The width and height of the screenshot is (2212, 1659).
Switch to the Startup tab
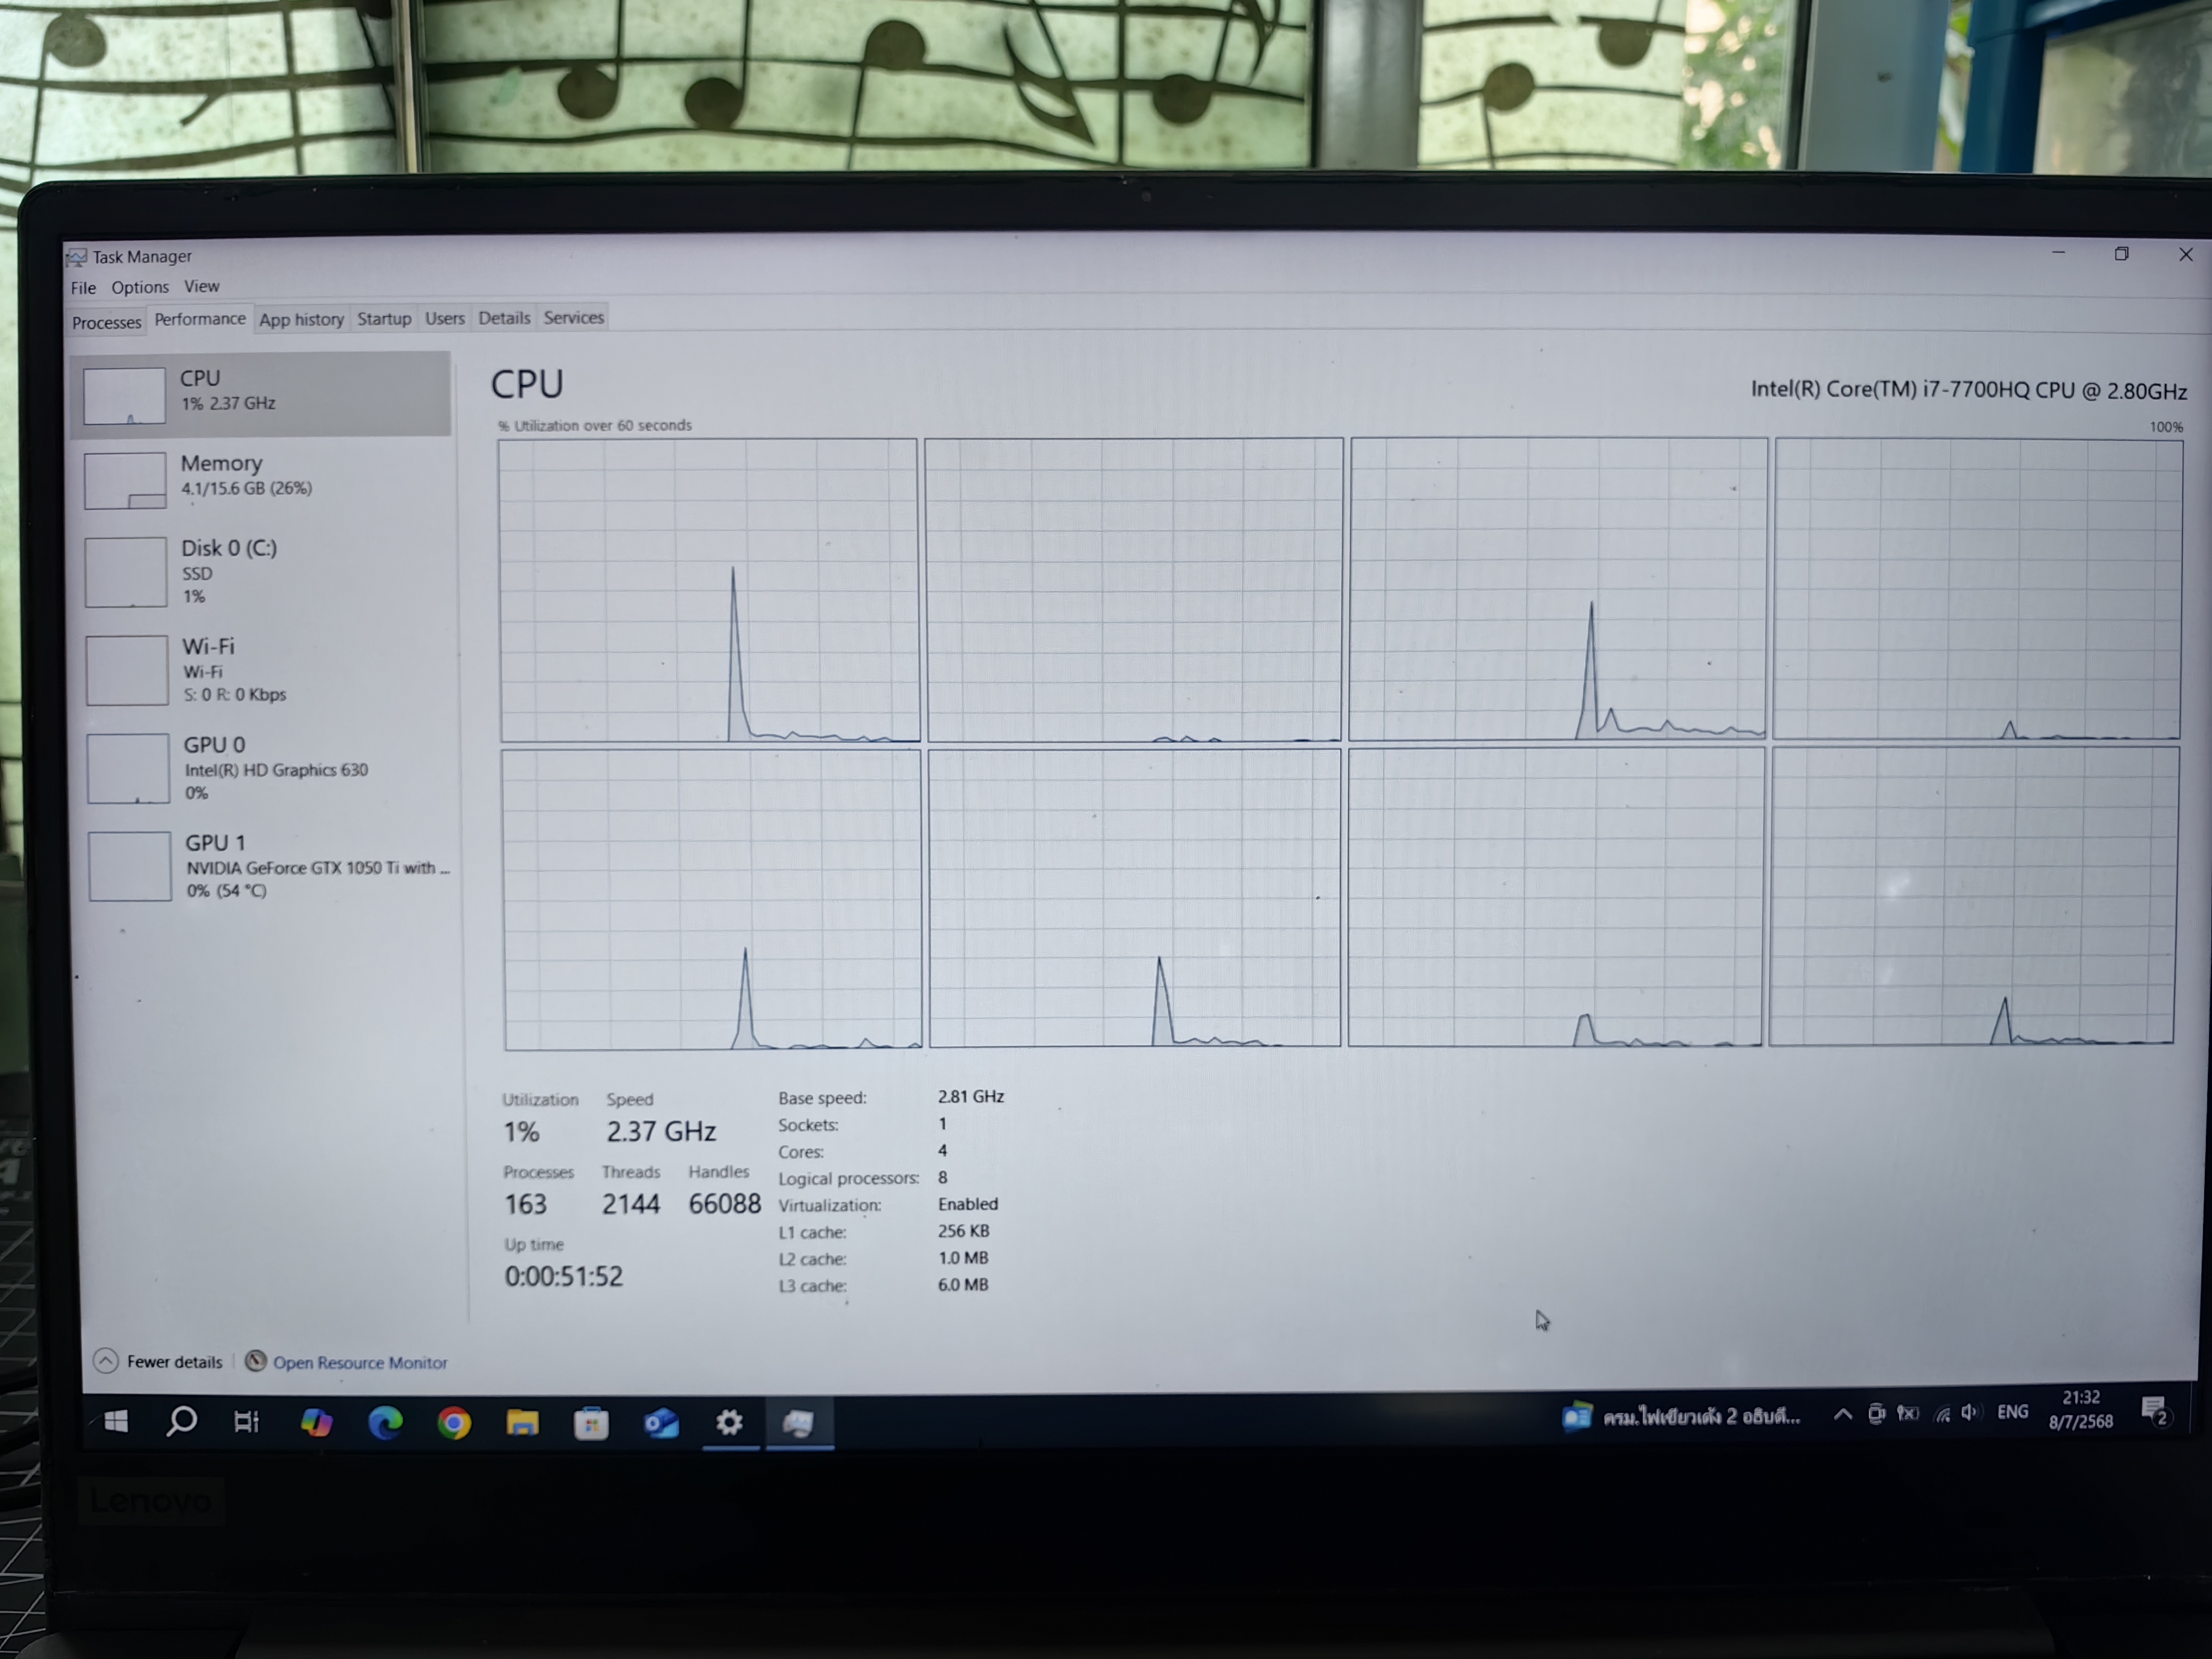point(384,318)
